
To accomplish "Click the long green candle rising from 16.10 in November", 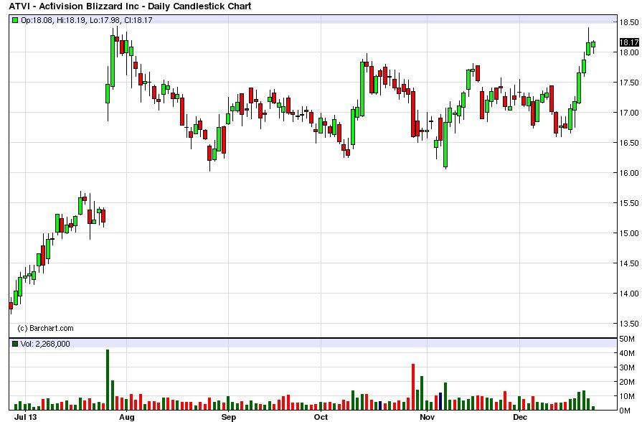I will pyautogui.click(x=445, y=144).
